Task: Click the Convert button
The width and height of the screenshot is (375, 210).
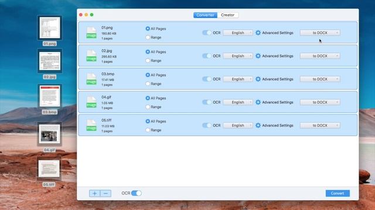Action: click(x=337, y=193)
